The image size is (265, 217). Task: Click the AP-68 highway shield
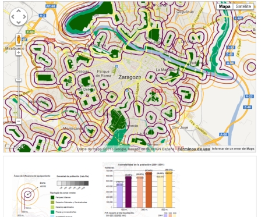[x=51, y=6]
